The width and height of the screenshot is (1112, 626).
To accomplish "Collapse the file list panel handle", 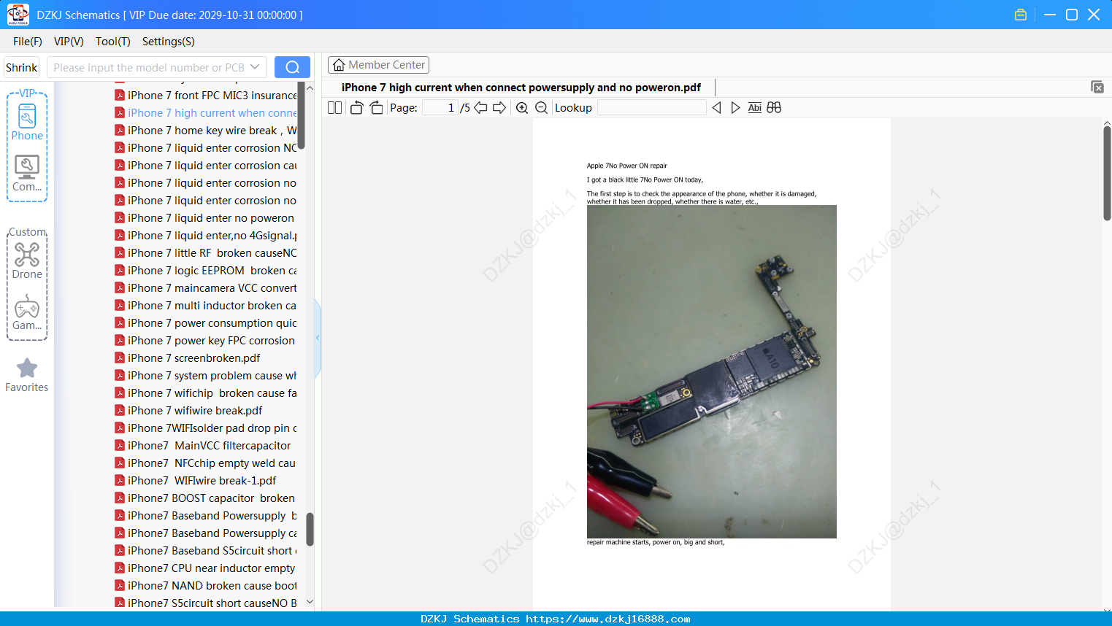I will click(x=318, y=337).
